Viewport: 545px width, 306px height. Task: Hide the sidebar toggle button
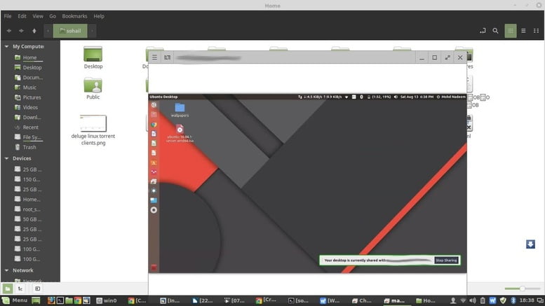point(38,288)
